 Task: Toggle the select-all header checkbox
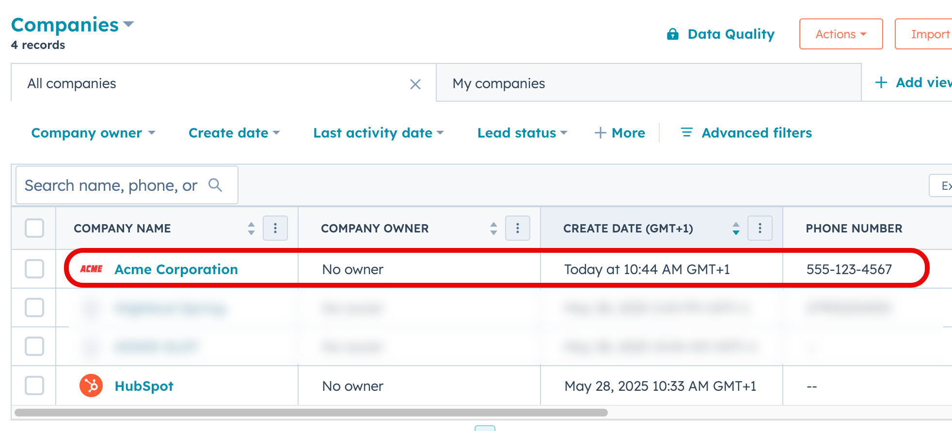pyautogui.click(x=34, y=228)
